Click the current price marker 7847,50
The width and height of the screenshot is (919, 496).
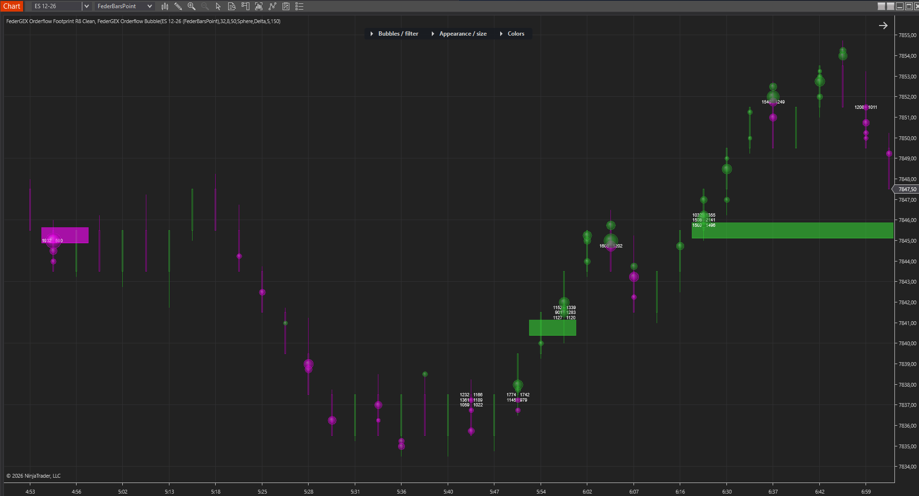coord(906,189)
